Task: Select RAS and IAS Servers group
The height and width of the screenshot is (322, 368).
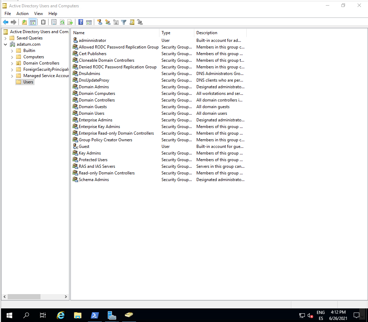Action: (93, 166)
